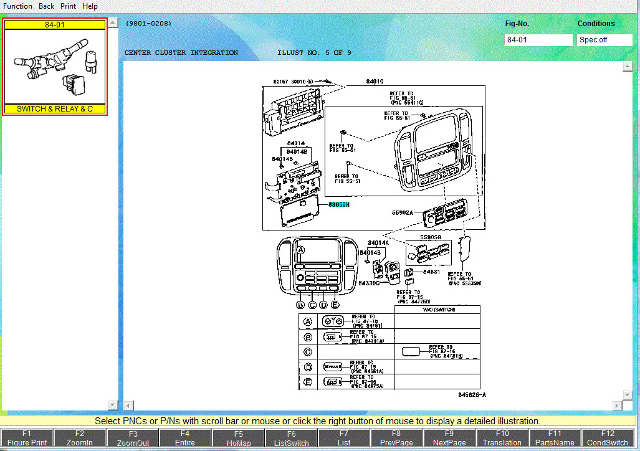Click the F1 Figure Print button

click(x=27, y=438)
